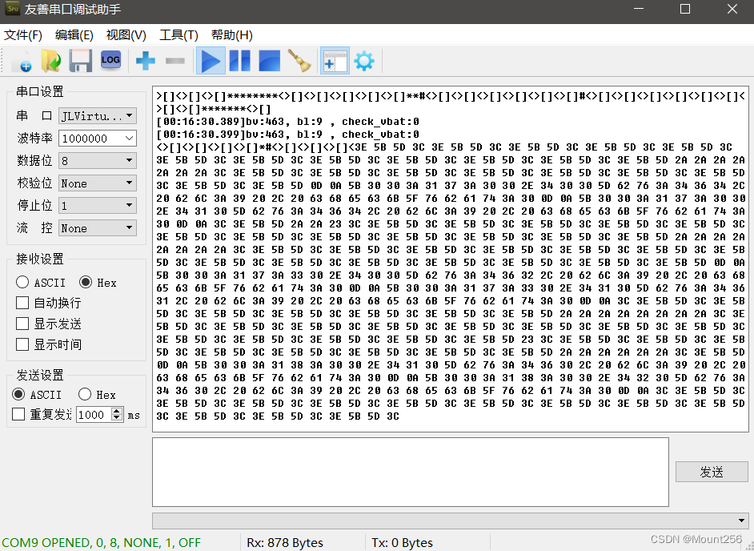The height and width of the screenshot is (551, 754).
Task: Click the 发送 send button
Action: 712,472
